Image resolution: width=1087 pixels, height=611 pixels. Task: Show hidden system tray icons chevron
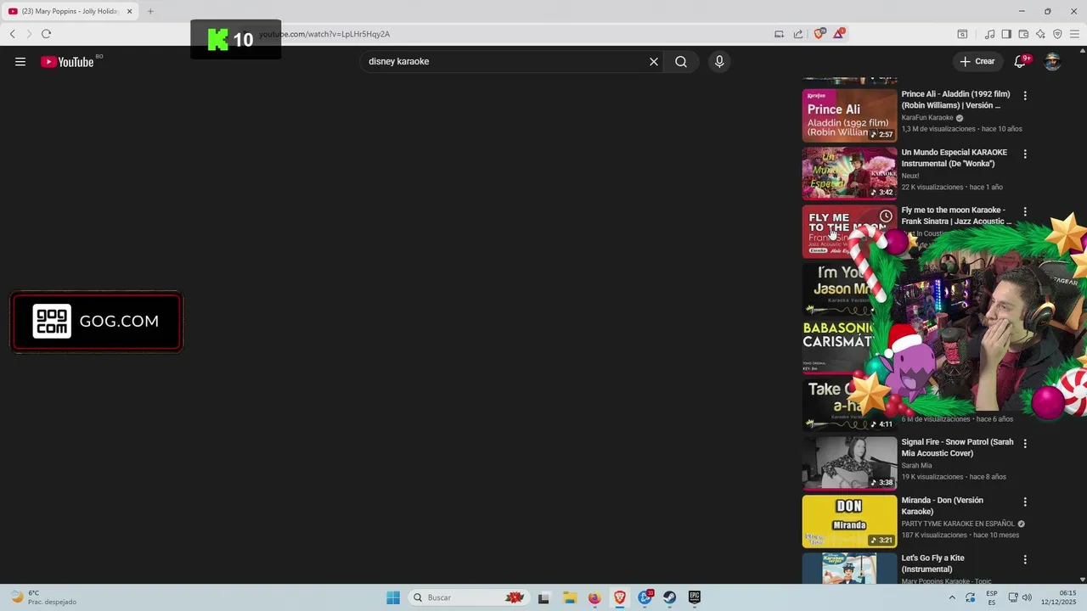(x=952, y=597)
